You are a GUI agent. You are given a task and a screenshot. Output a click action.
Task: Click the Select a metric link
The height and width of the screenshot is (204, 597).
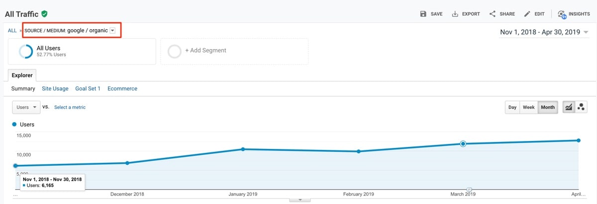pyautogui.click(x=70, y=107)
